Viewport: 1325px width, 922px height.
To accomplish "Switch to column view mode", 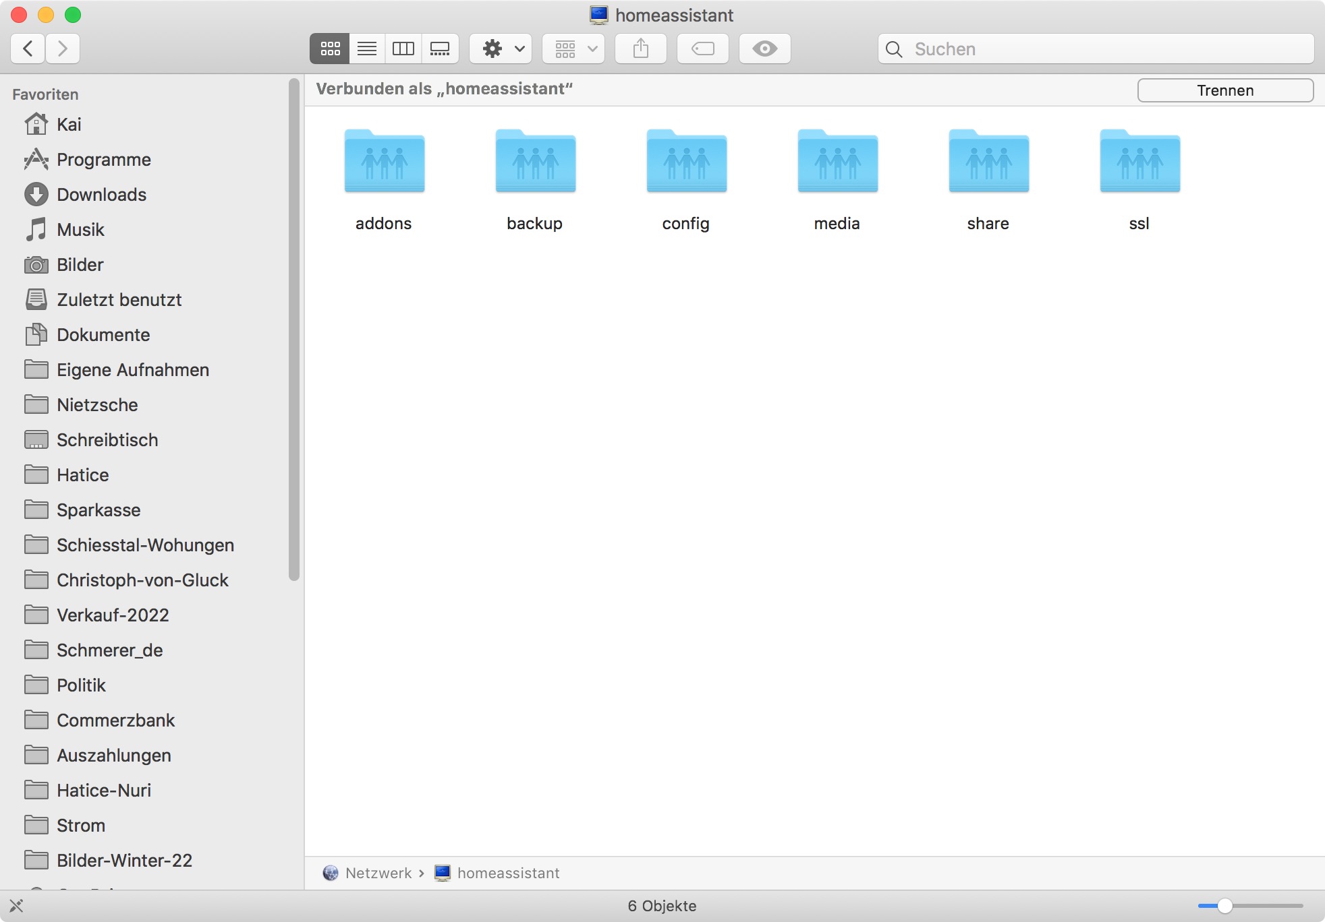I will pos(403,49).
